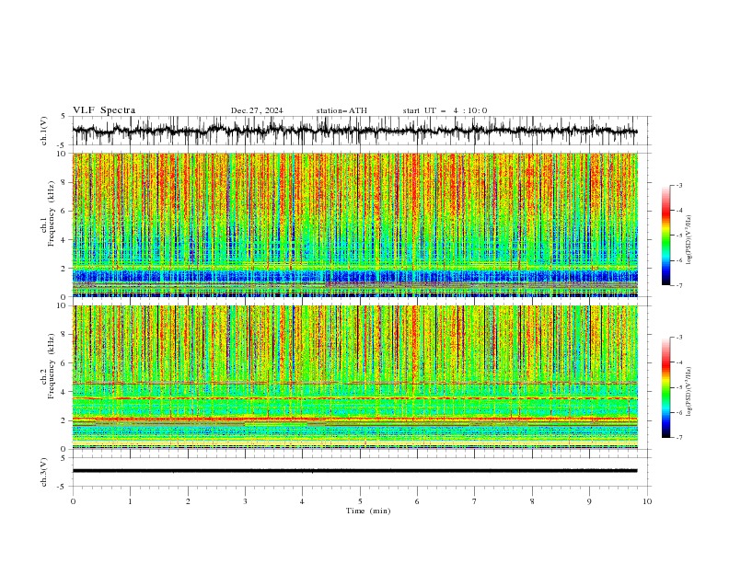
Task: Click the "1" tick on the Time axis
Action: (x=130, y=501)
